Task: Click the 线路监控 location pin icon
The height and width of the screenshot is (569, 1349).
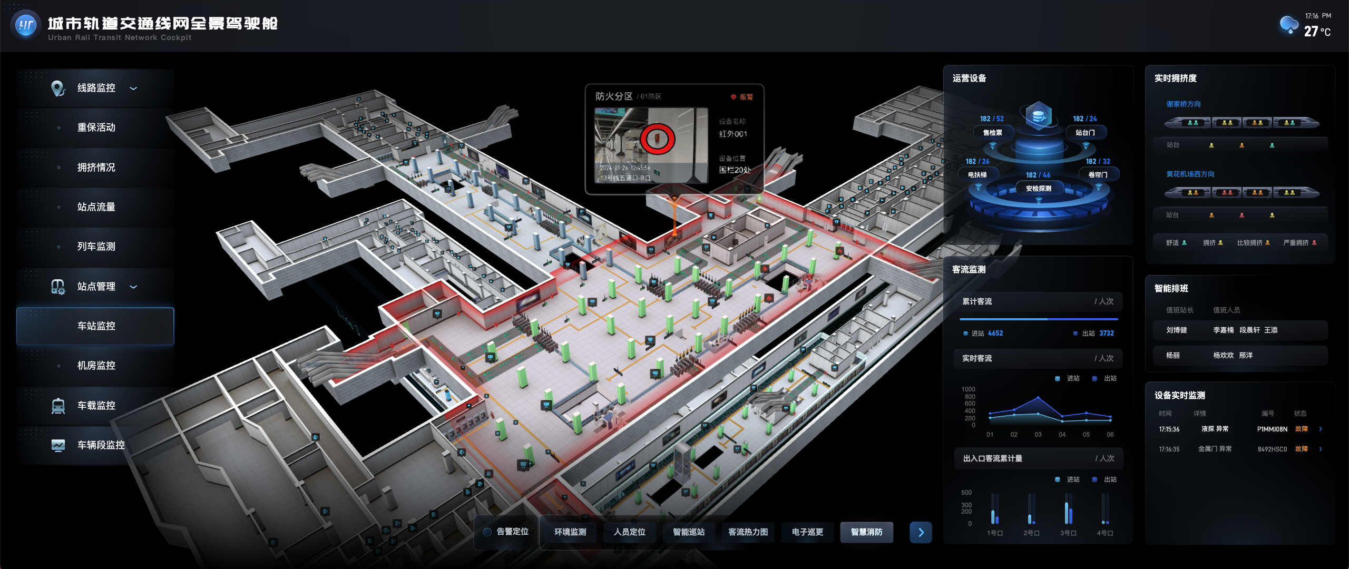Action: tap(57, 88)
